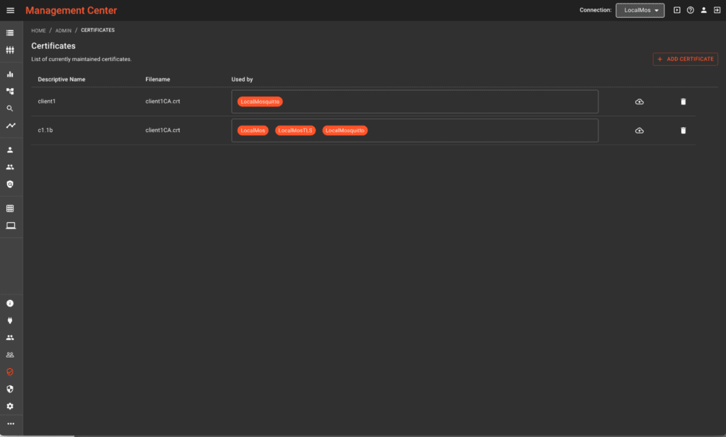Open the settings gear in sidebar
726x437 pixels.
point(10,406)
